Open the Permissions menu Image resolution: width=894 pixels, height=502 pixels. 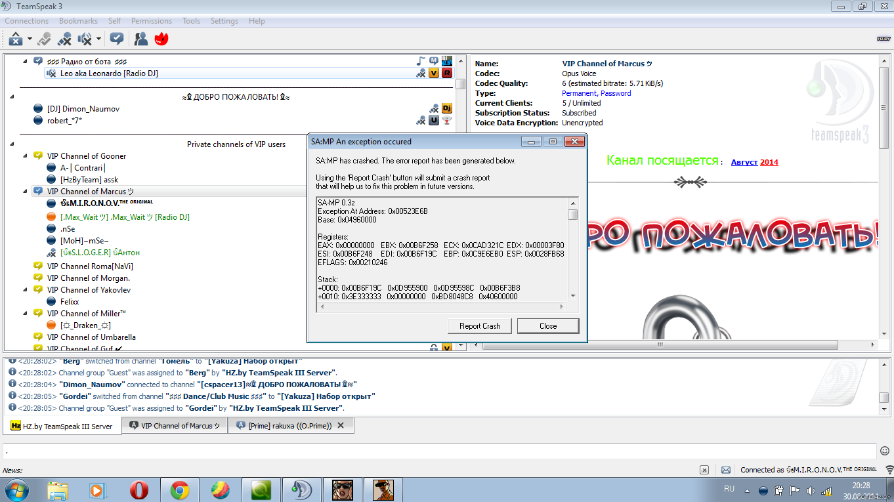(152, 21)
